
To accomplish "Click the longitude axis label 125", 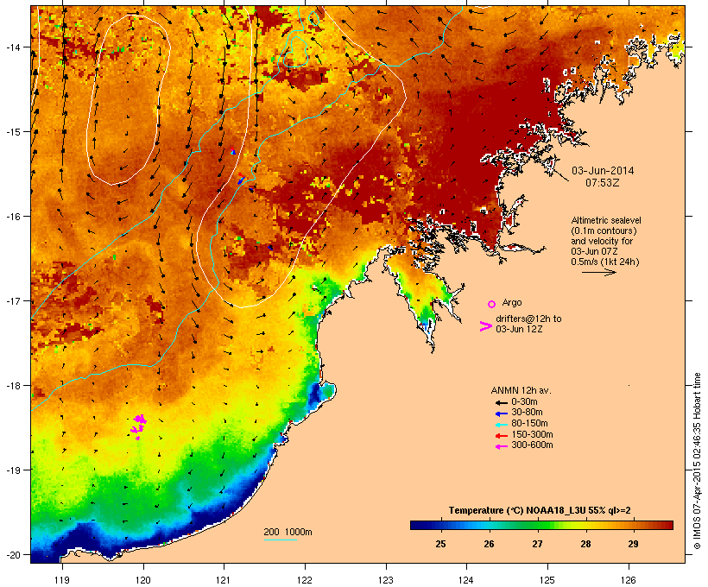I will point(547,580).
